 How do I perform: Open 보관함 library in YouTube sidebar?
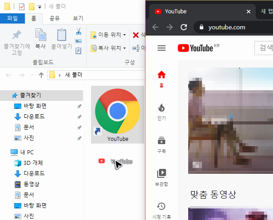click(162, 178)
